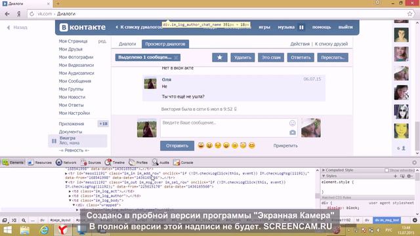This screenshot has width=420, height=236.
Task: Open the Network devtools panel
Action: click(x=66, y=162)
